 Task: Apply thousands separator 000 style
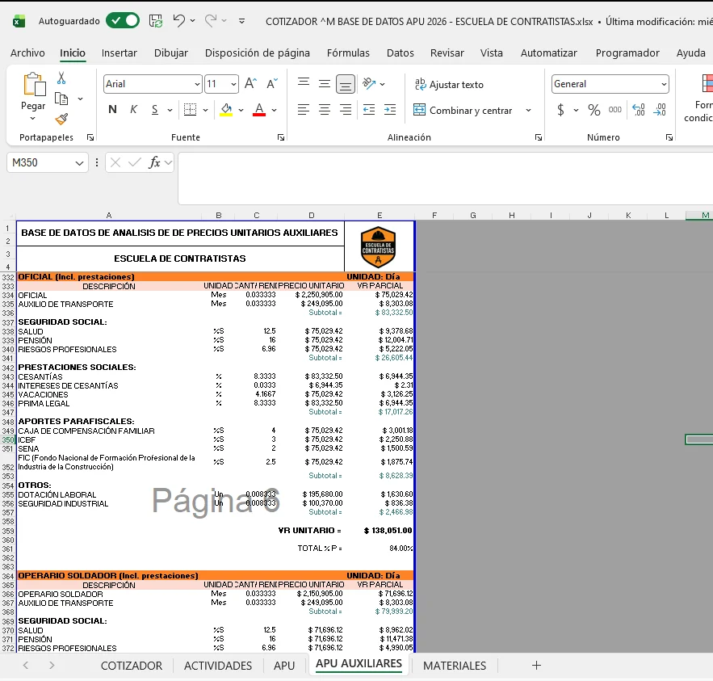tap(614, 110)
